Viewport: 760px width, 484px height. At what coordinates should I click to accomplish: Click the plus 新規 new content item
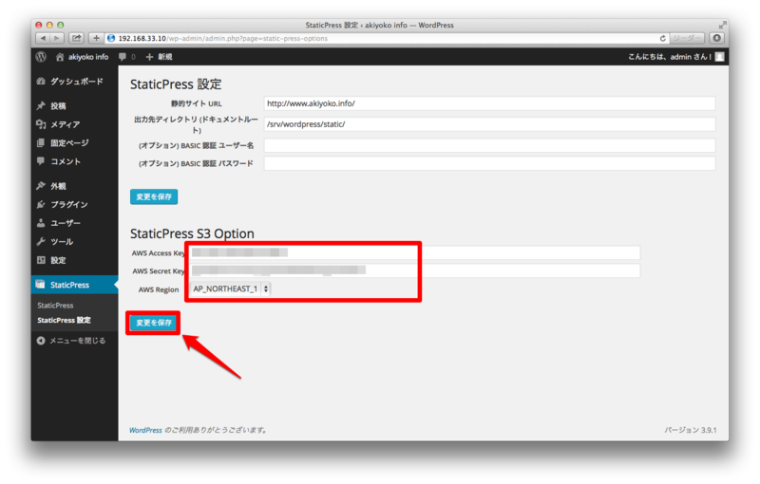(x=159, y=57)
